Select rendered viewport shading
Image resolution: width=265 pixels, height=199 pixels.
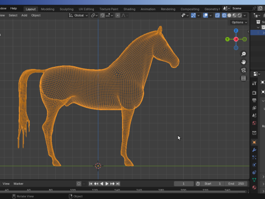240,15
